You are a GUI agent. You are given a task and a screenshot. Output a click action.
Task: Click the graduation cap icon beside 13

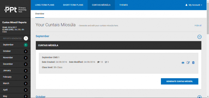click(x=98, y=62)
